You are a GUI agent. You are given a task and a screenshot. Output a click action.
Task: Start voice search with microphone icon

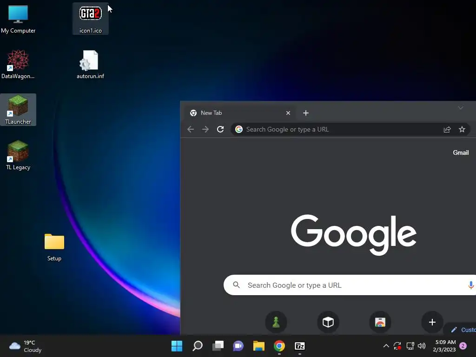pyautogui.click(x=471, y=285)
